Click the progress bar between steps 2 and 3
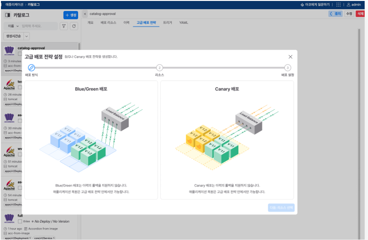Image resolution: width=368 pixels, height=240 pixels. (224, 68)
